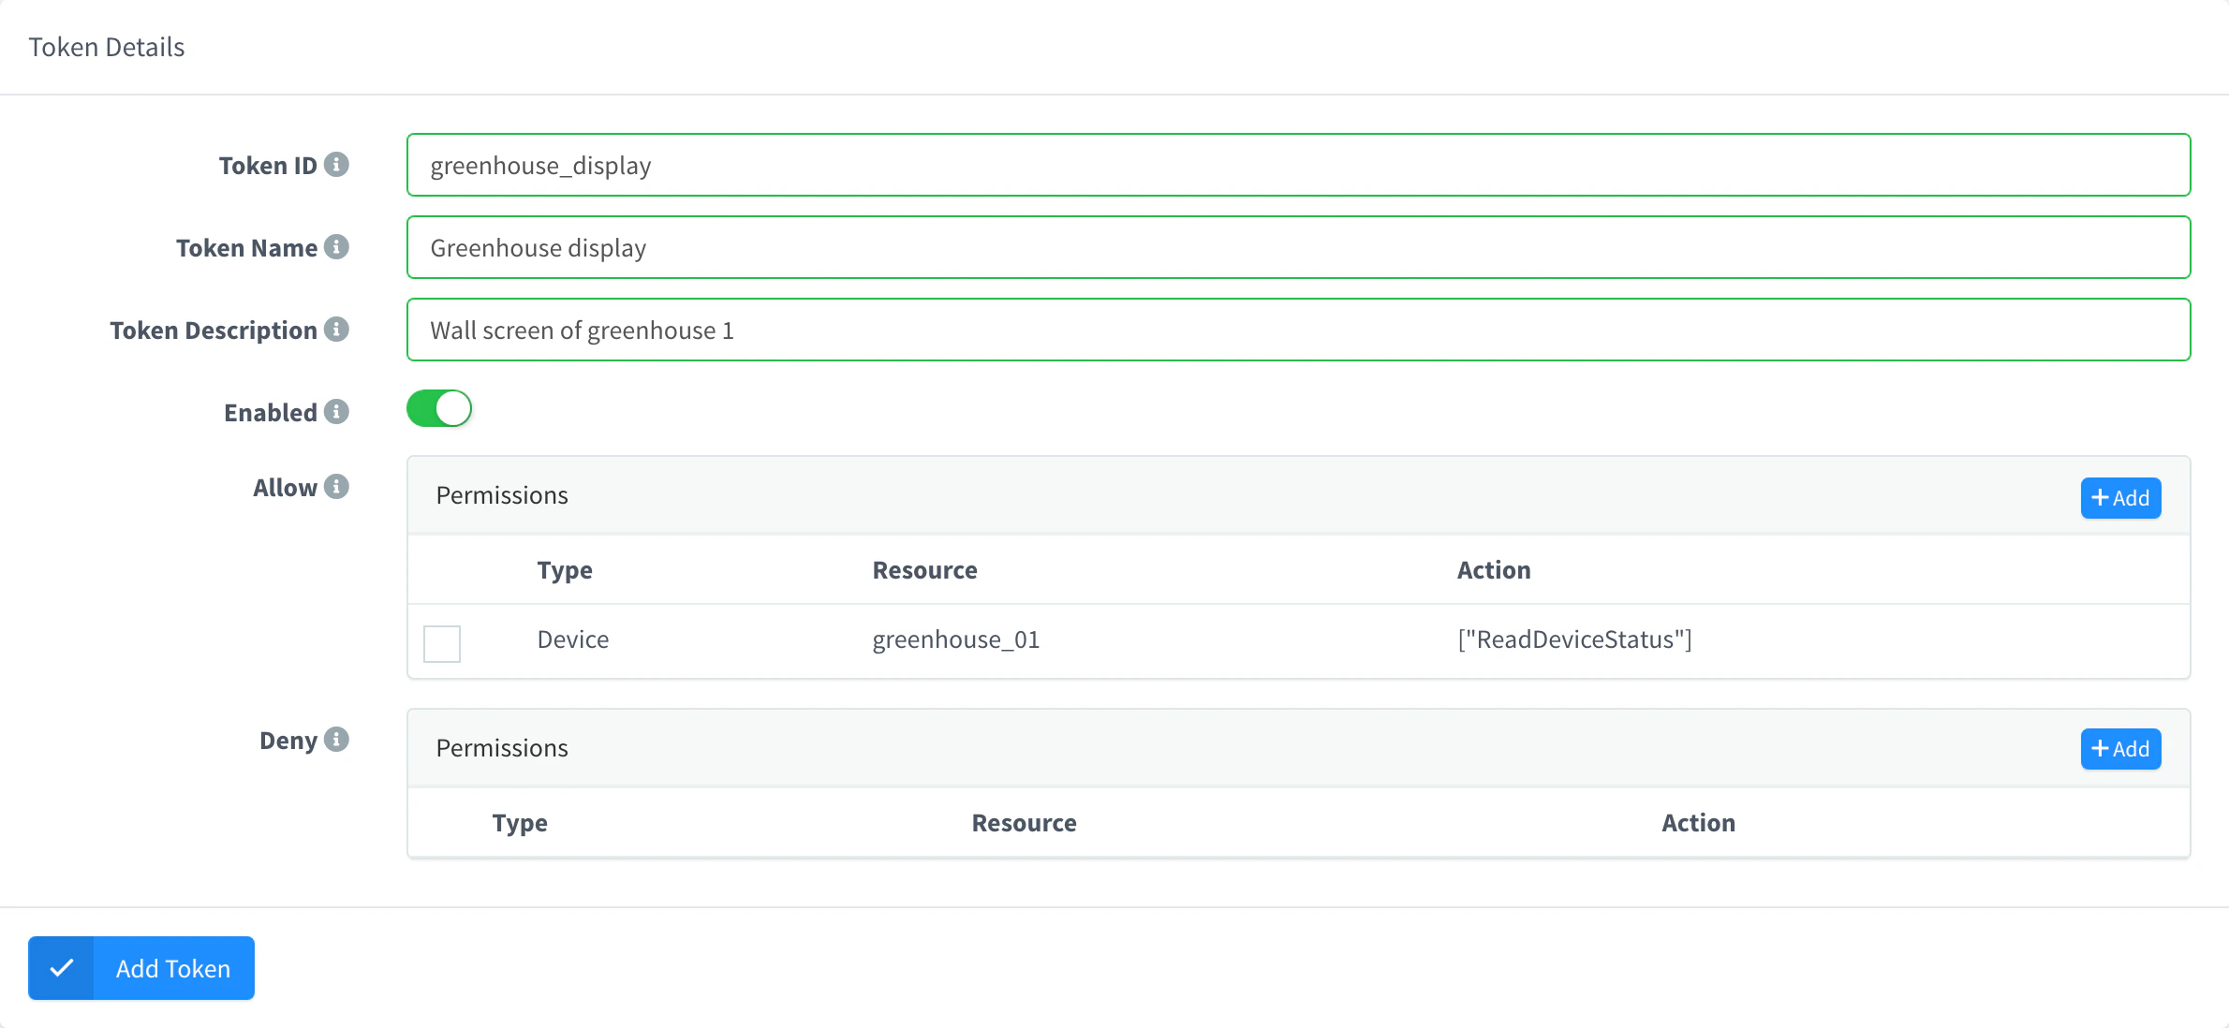
Task: Toggle the Enabled switch off
Action: (439, 409)
